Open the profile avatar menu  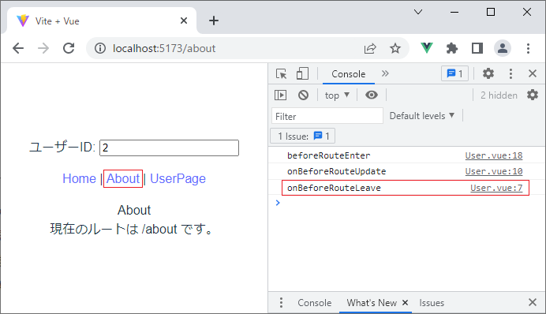[503, 48]
